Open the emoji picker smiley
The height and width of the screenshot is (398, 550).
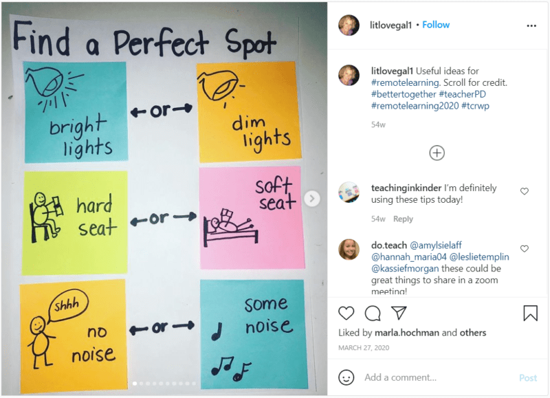pos(346,377)
